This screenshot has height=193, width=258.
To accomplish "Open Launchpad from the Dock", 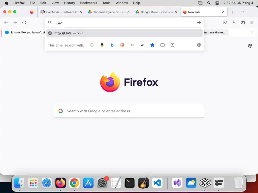I will pos(33,183).
